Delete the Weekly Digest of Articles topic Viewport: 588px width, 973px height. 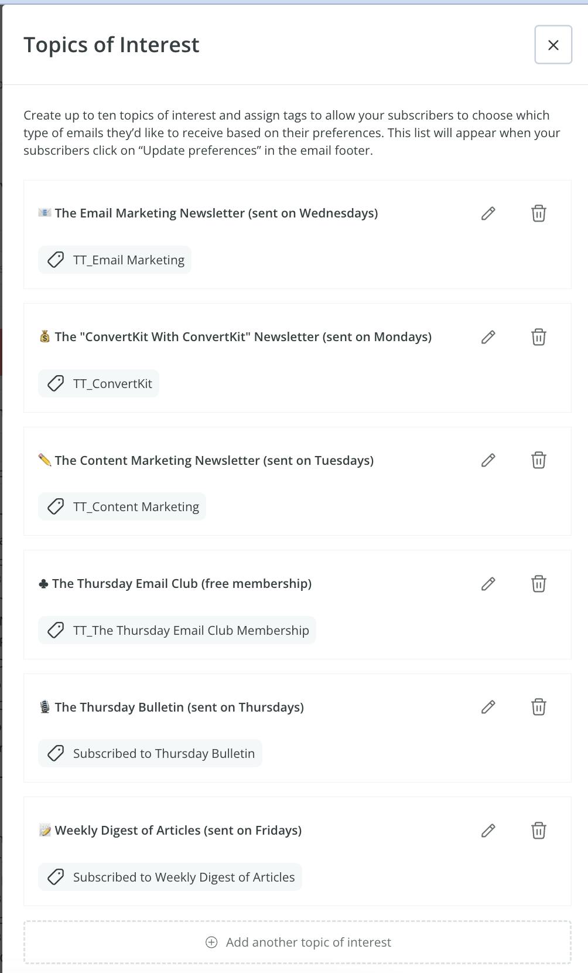[x=538, y=831]
